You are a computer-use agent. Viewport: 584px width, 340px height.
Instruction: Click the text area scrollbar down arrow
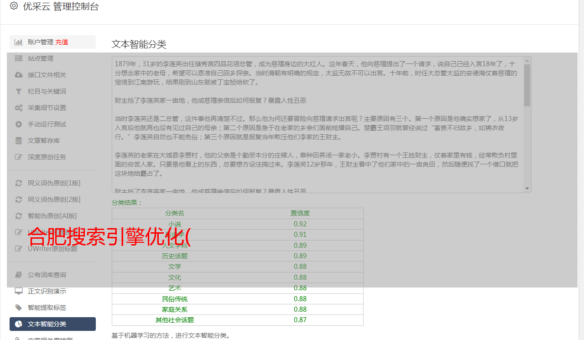pos(527,188)
